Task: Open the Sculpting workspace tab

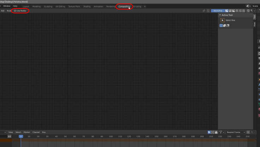Action: point(48,7)
